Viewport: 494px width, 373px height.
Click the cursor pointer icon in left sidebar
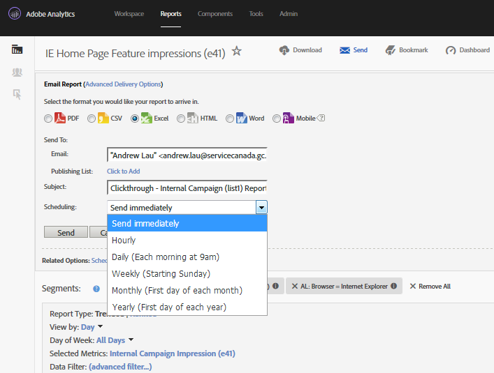pyautogui.click(x=17, y=94)
